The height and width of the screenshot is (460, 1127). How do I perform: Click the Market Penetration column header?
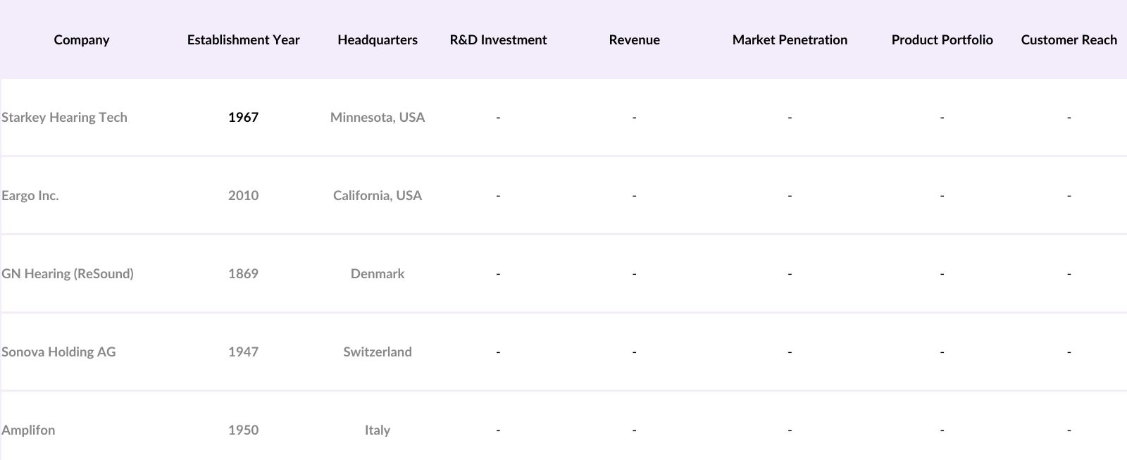[790, 39]
